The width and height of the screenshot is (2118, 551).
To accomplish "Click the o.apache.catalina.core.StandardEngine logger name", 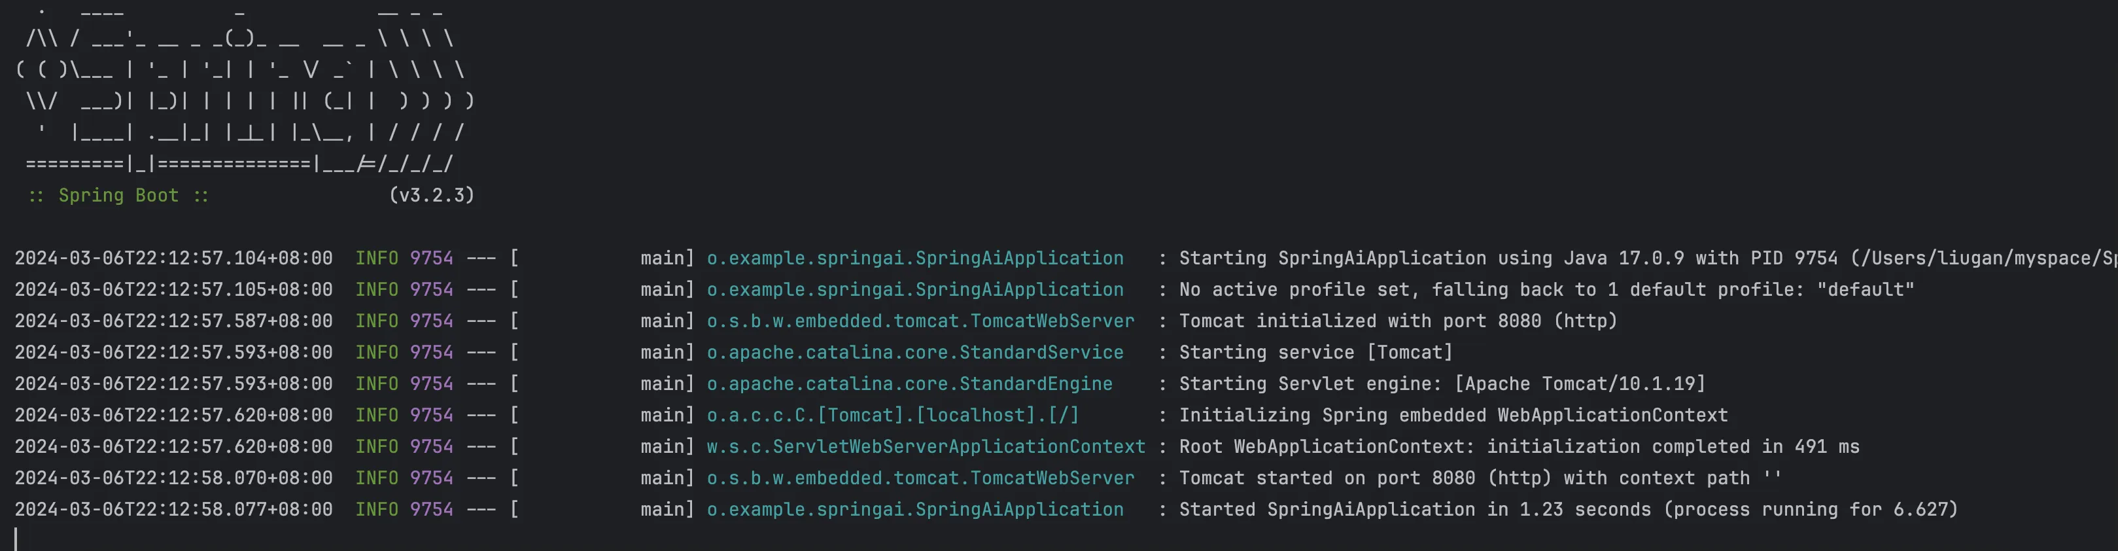I will tap(909, 384).
